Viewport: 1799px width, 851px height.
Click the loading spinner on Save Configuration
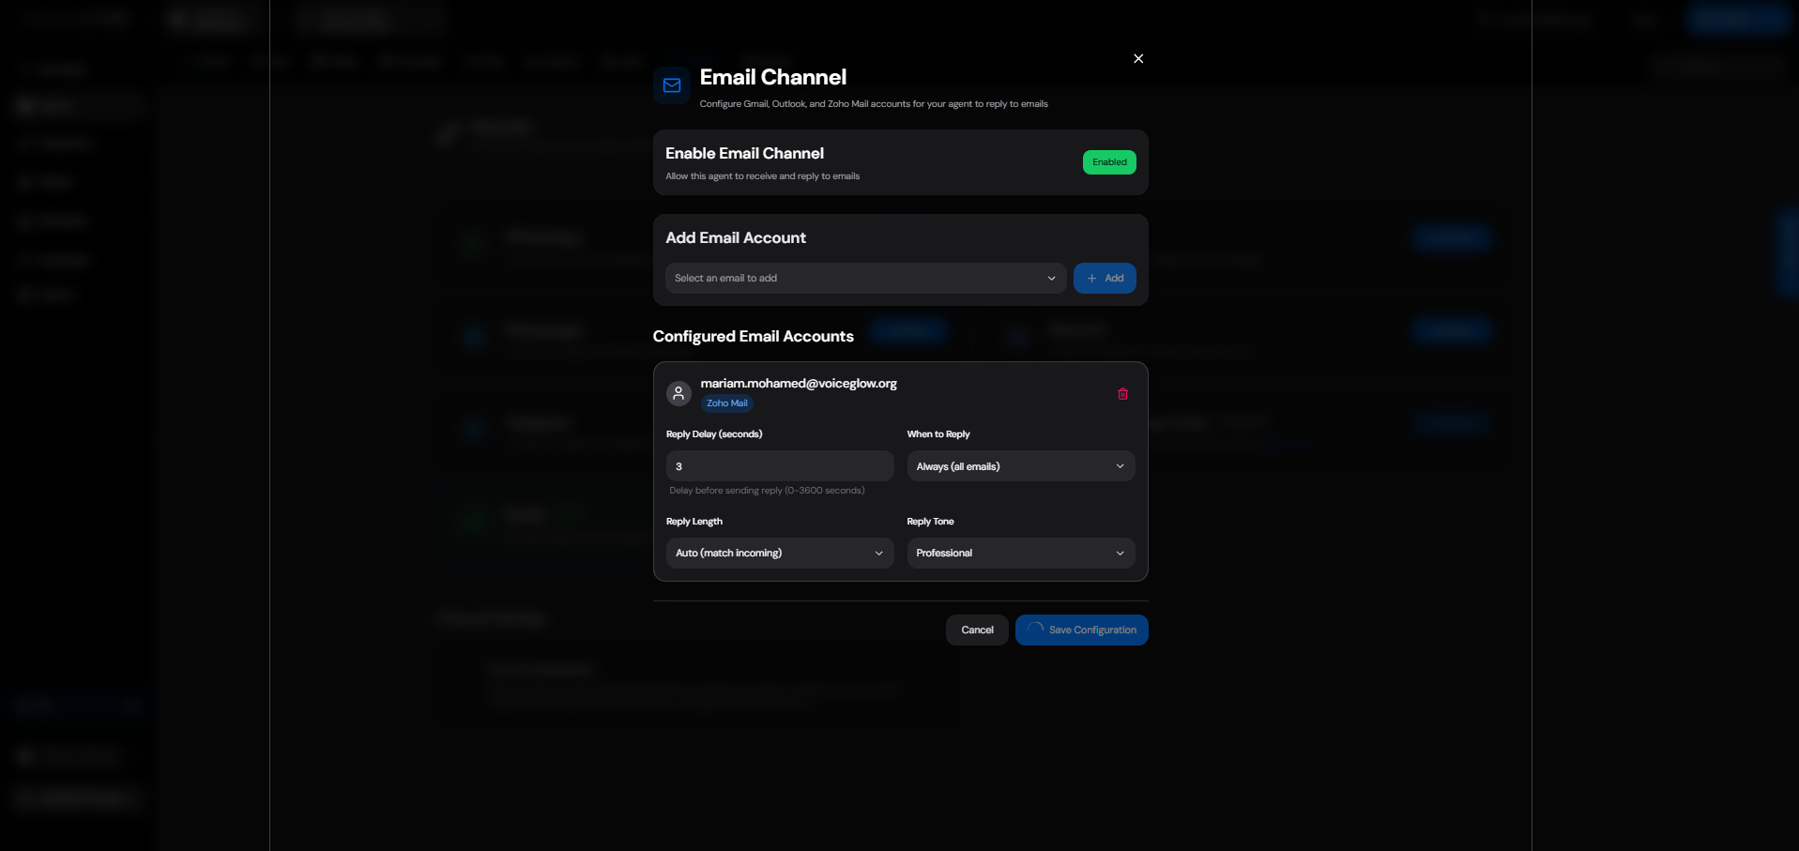point(1035,630)
